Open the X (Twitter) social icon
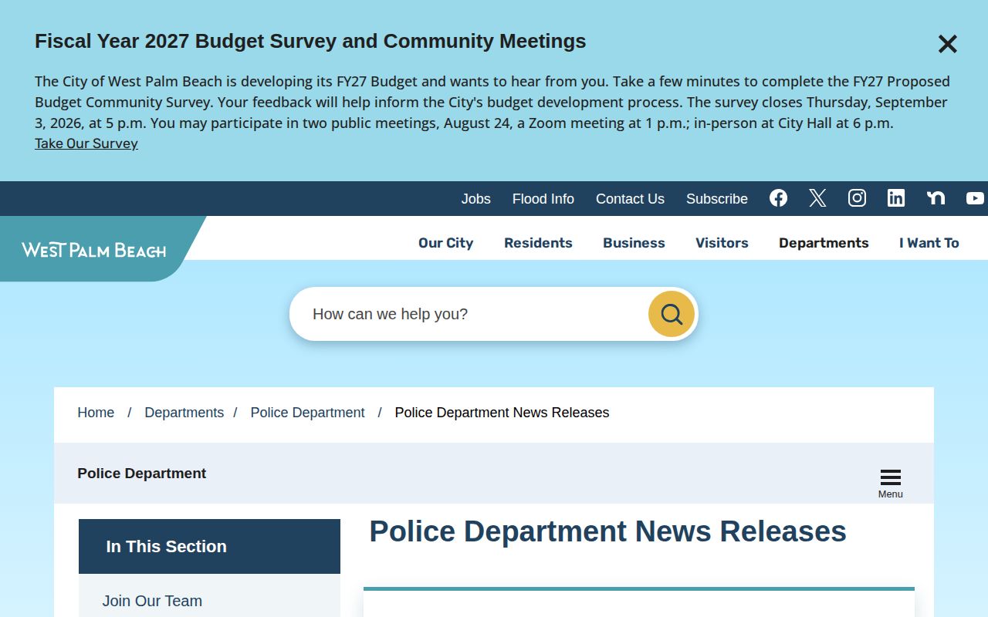This screenshot has width=988, height=617. [x=817, y=198]
